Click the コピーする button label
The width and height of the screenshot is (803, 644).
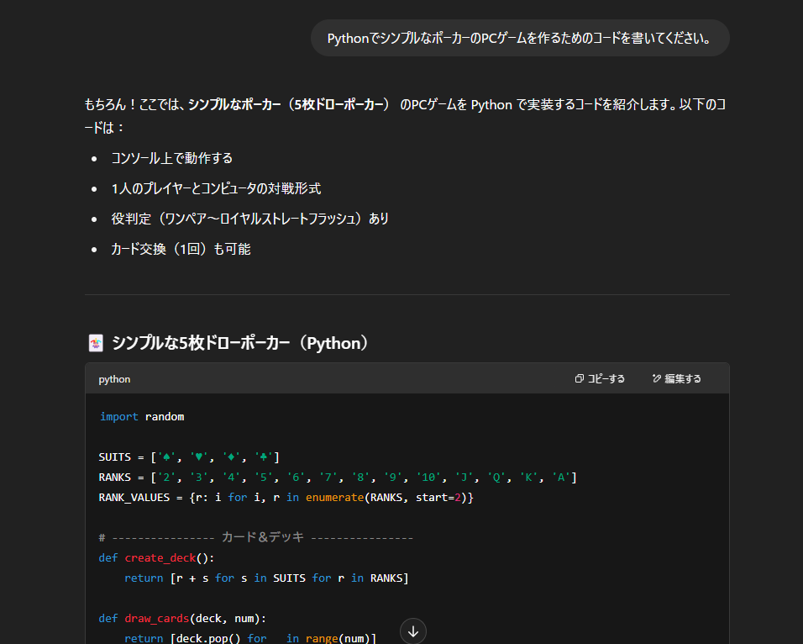tap(606, 379)
